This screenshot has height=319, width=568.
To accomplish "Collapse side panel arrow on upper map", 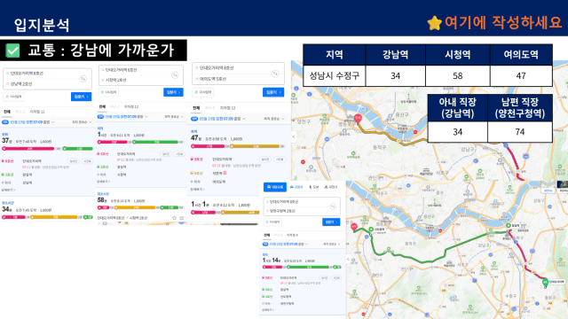I will pos(294,136).
